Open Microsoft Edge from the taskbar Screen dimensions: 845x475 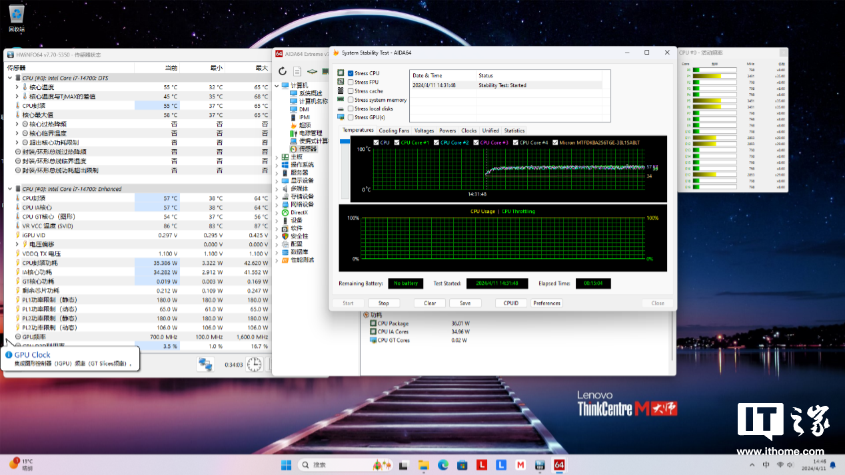click(442, 464)
